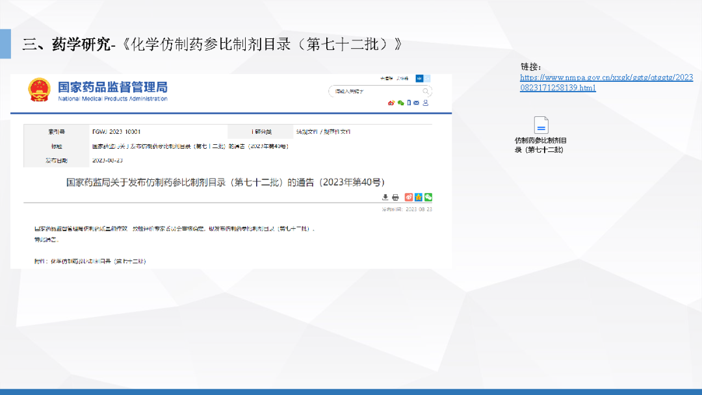Viewport: 702px width, 395px height.
Task: Switch site language to En
Action: 428,78
